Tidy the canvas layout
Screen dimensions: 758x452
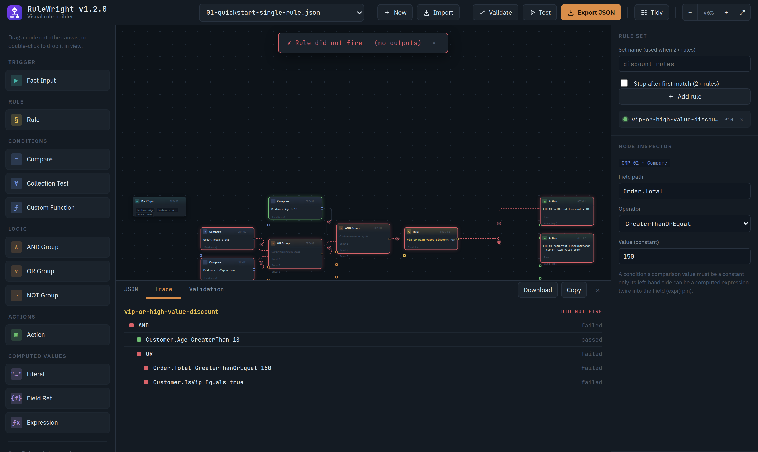click(652, 13)
